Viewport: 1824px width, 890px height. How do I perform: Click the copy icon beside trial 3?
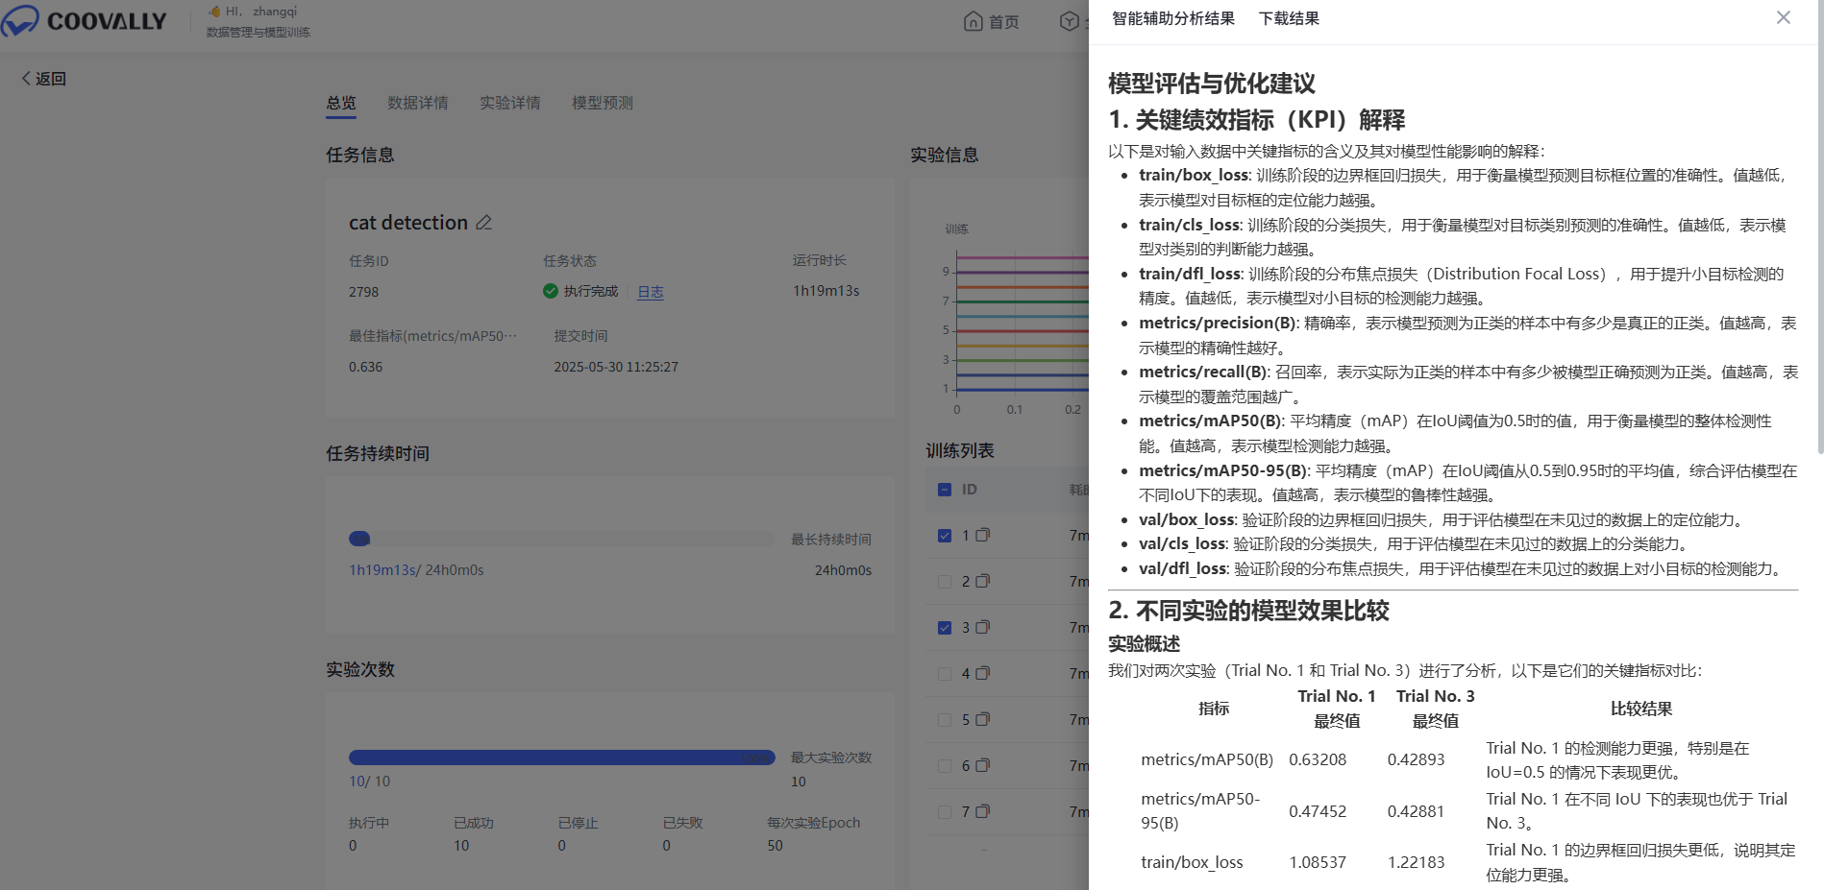coord(982,627)
